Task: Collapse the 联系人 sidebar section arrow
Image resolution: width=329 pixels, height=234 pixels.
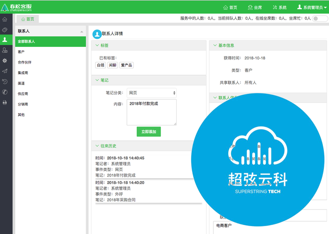Action: [x=82, y=32]
